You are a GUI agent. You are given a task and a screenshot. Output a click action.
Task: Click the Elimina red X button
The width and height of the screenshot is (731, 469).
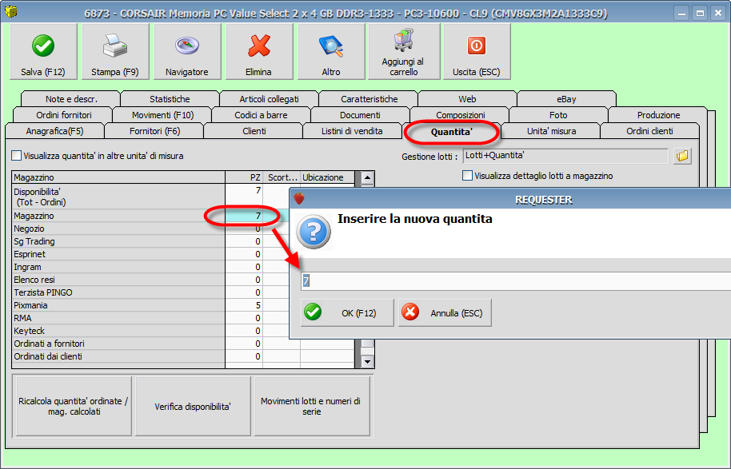click(259, 52)
